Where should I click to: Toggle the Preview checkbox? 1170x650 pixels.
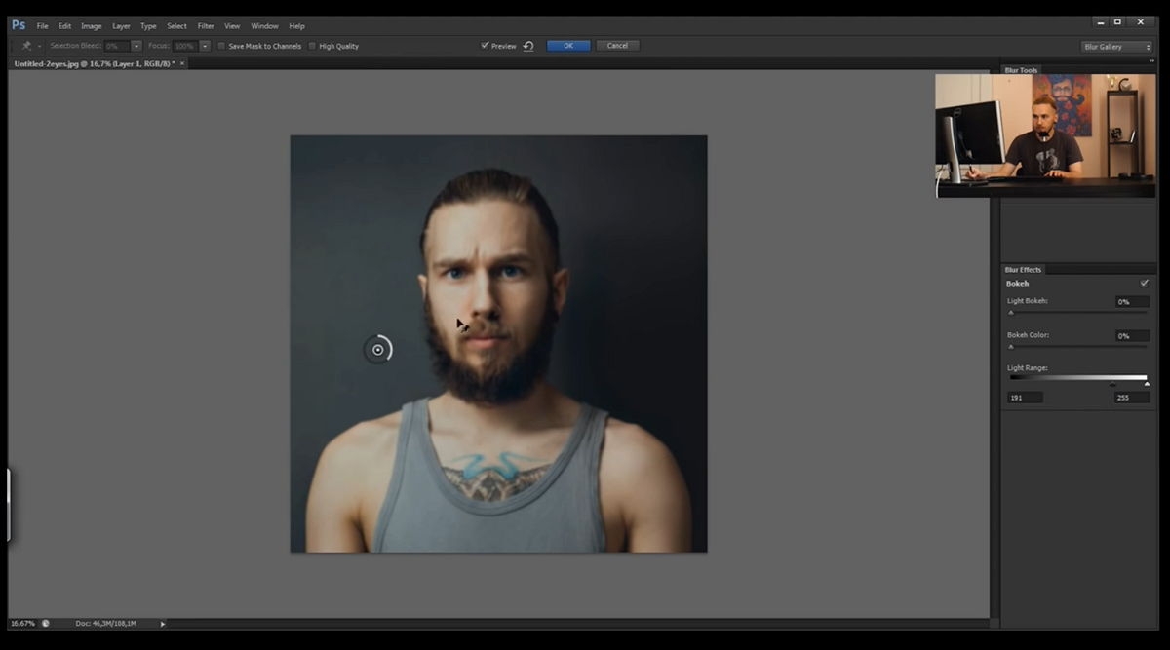(486, 46)
